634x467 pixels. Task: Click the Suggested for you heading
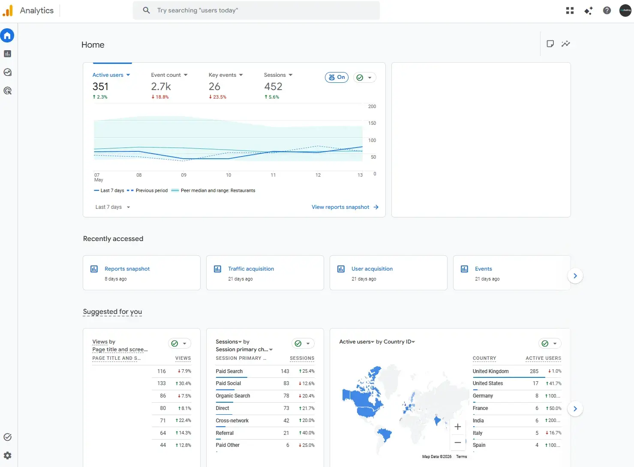tap(112, 312)
